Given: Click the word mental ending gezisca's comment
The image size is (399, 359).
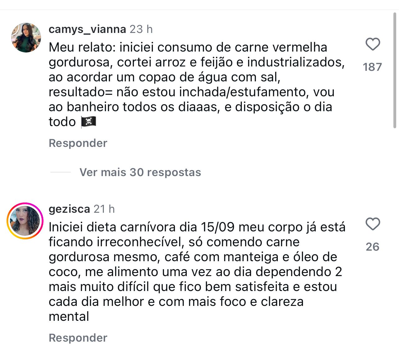Looking at the screenshot, I should (x=69, y=316).
